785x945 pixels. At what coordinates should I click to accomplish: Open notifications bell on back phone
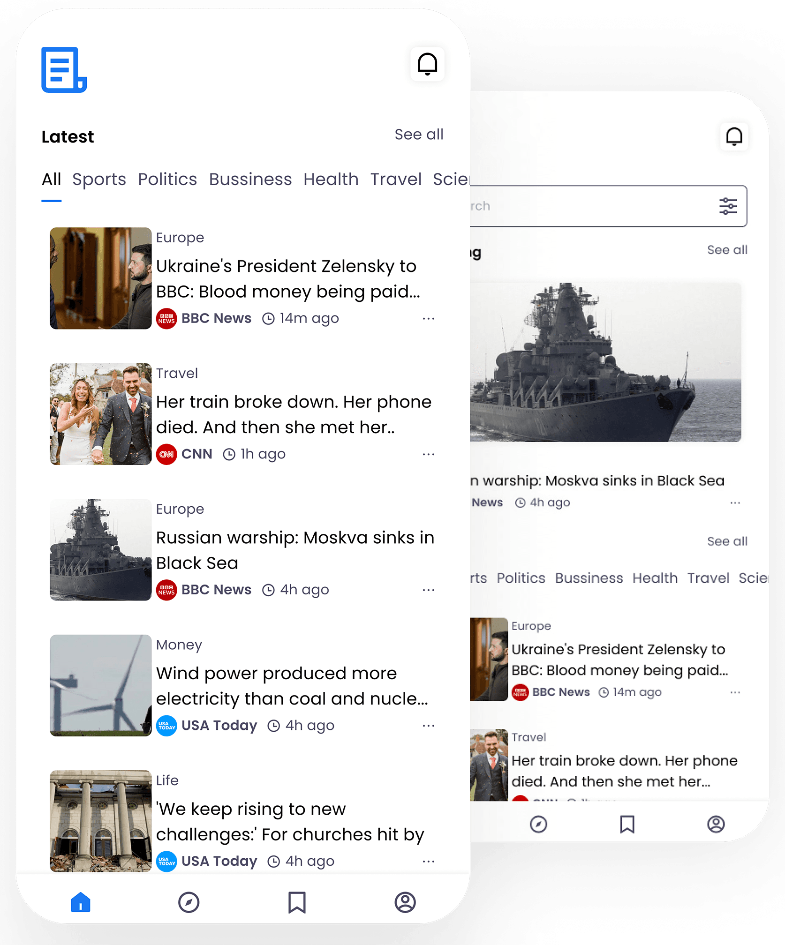click(x=734, y=137)
